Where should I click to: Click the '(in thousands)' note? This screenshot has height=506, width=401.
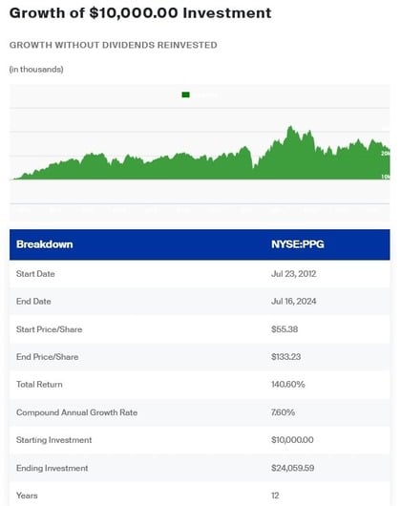(36, 70)
